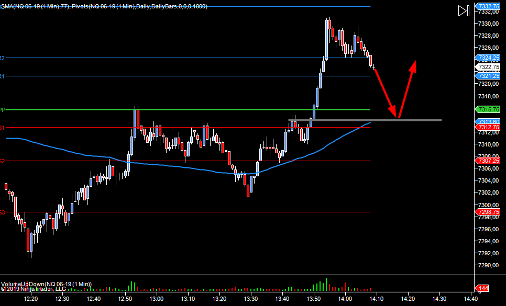Screen dimensions: 506x306
Task: Select the green 7315,75 pivot price marker
Action: (x=488, y=109)
